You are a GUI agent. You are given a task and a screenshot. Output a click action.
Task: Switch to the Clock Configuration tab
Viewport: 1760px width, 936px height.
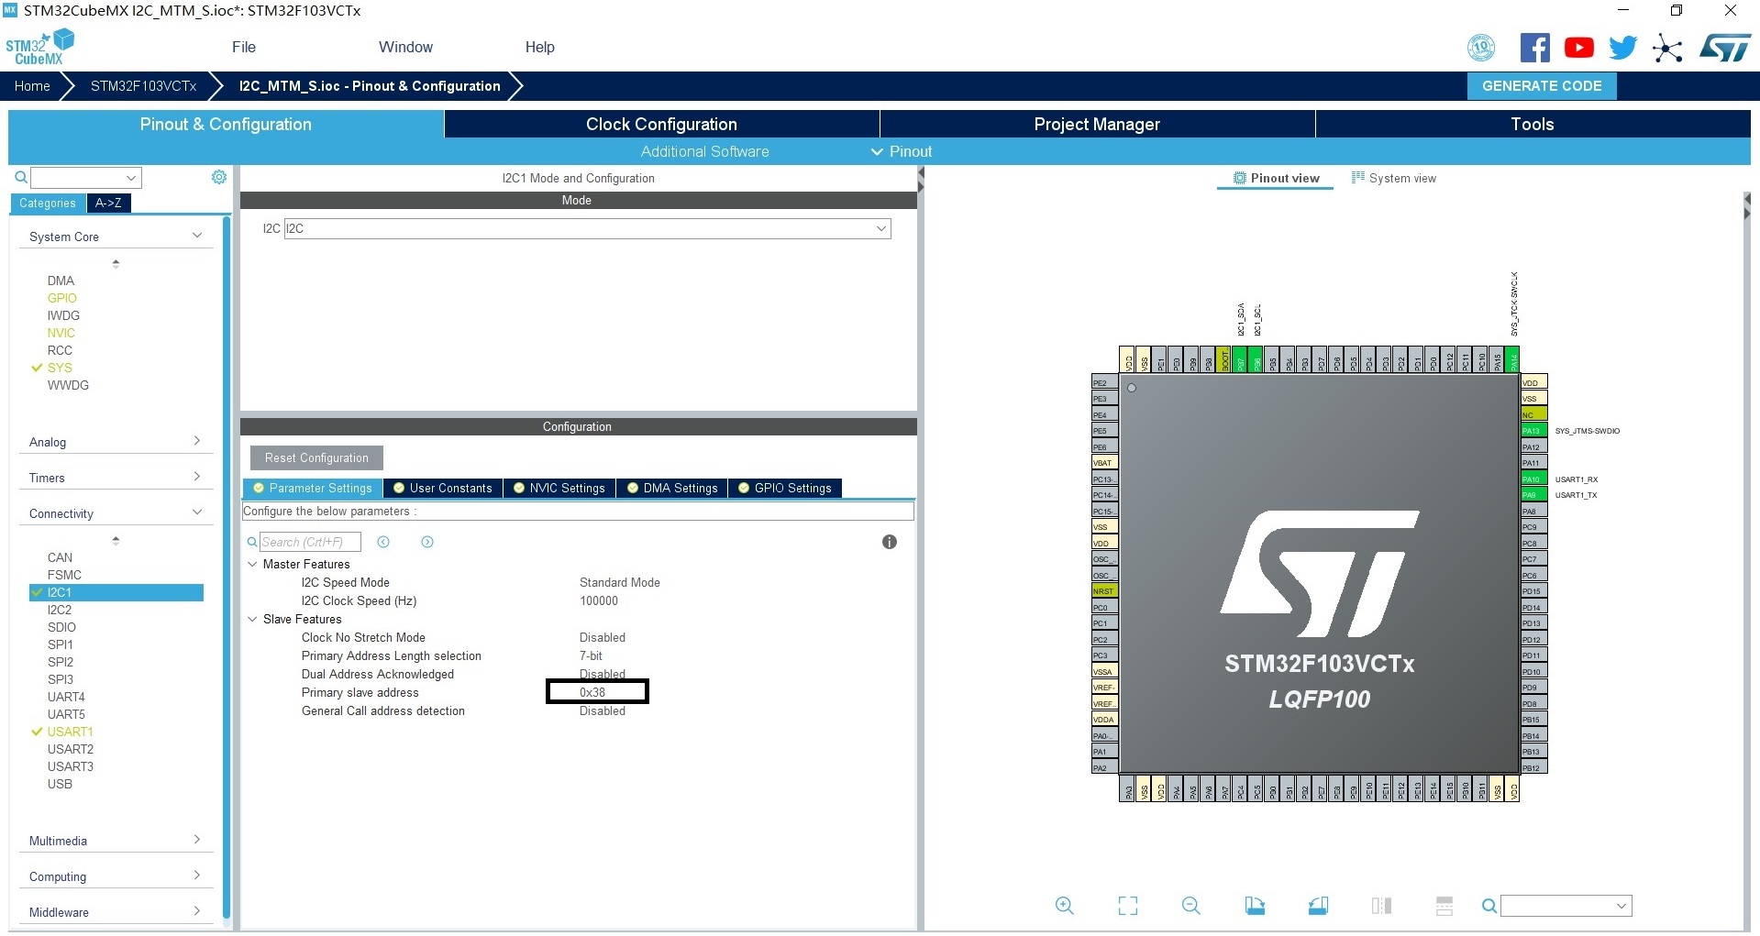click(x=660, y=124)
